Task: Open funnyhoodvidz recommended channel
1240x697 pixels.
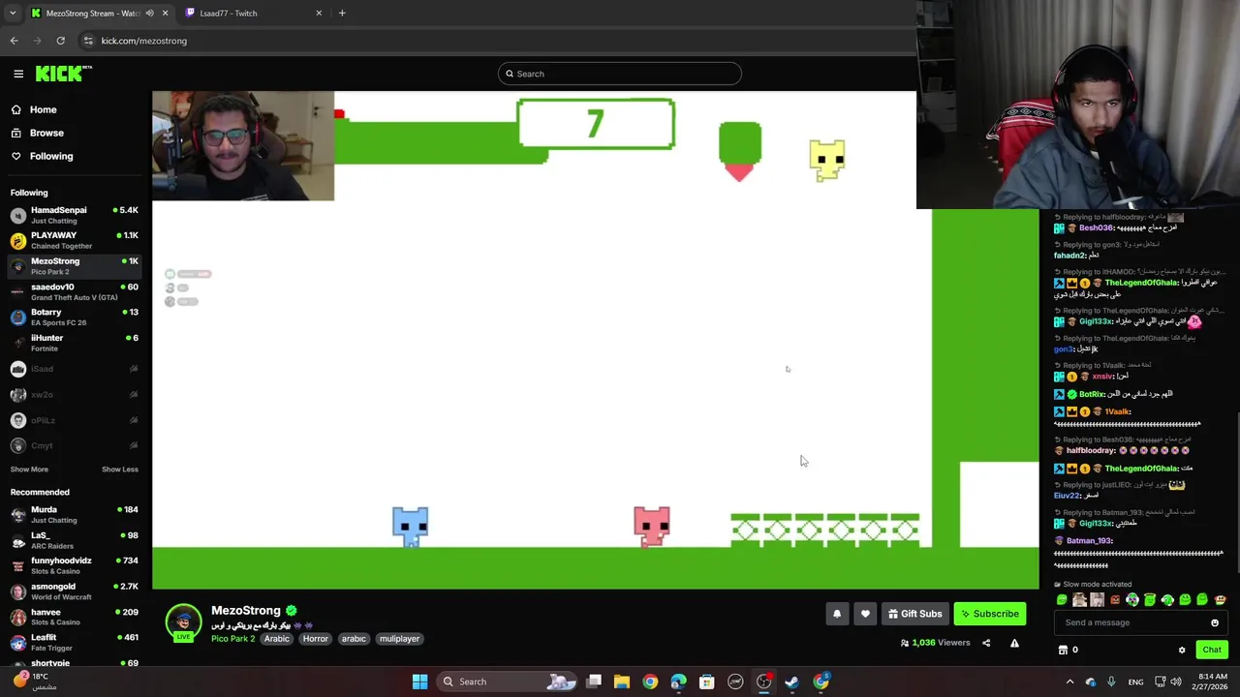Action: 75,565
